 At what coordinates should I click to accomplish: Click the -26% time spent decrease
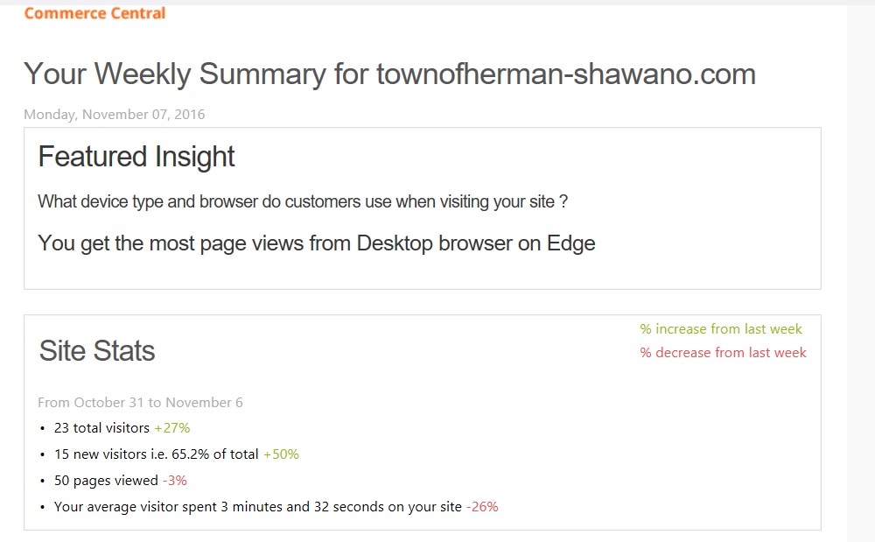[x=482, y=507]
